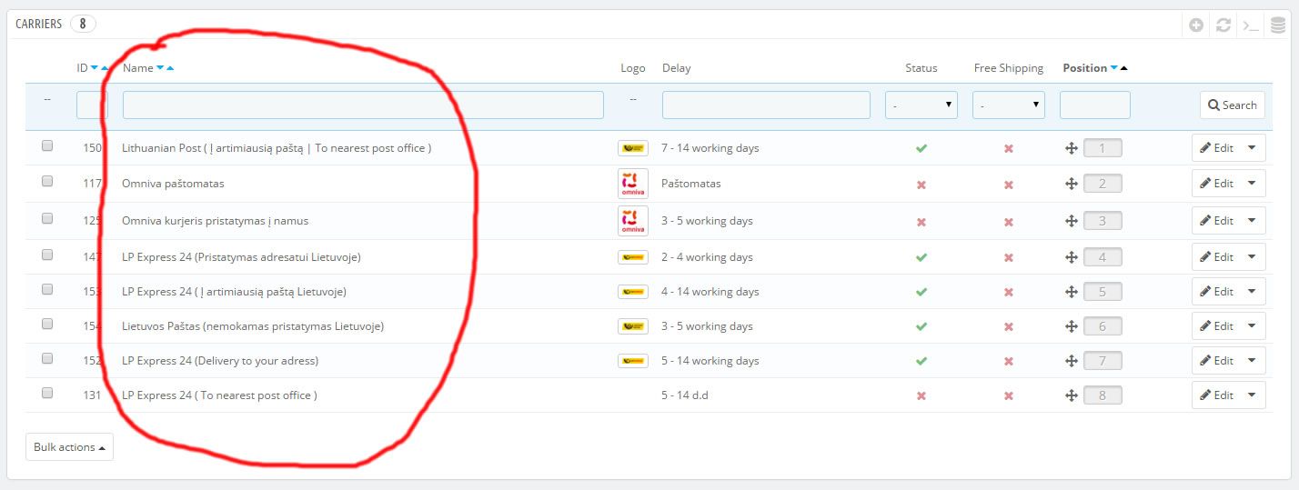Viewport: 1299px width, 490px height.
Task: Sort Name column ascending arrow
Action: coord(170,68)
